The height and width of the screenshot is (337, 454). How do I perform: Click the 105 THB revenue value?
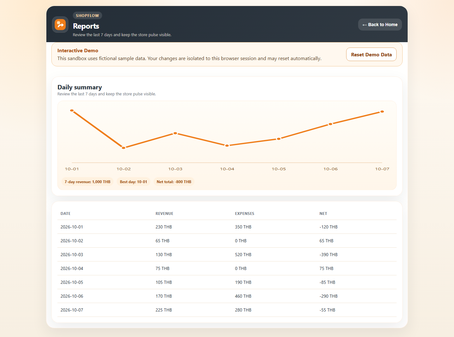[164, 282]
